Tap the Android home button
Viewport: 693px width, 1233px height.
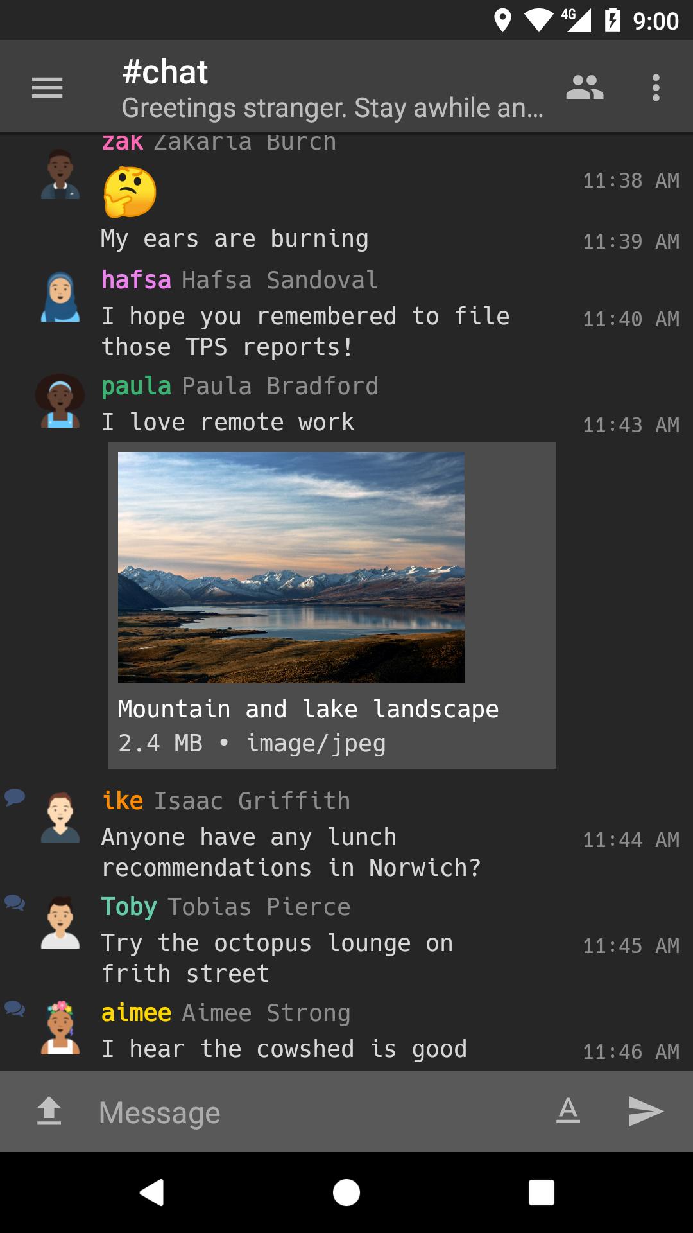(x=346, y=1193)
